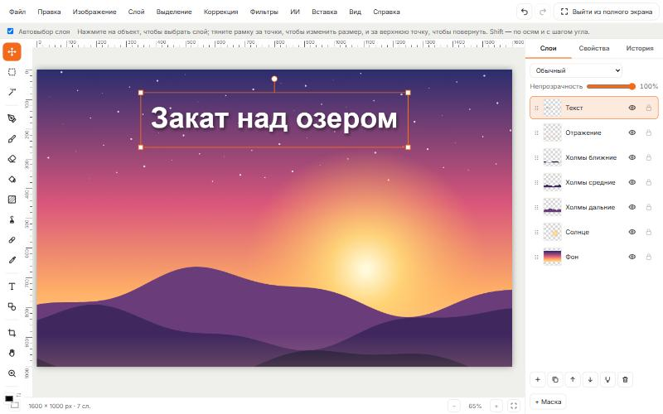
Task: Select the Pen tool
Action: tap(12, 118)
